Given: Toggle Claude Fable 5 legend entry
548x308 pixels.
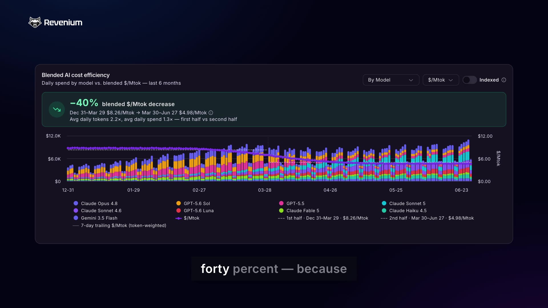Looking at the screenshot, I should pos(299,210).
